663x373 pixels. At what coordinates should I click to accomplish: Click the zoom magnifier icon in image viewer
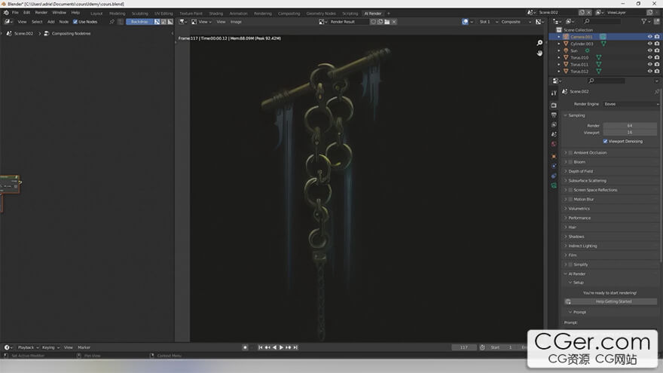(x=539, y=43)
